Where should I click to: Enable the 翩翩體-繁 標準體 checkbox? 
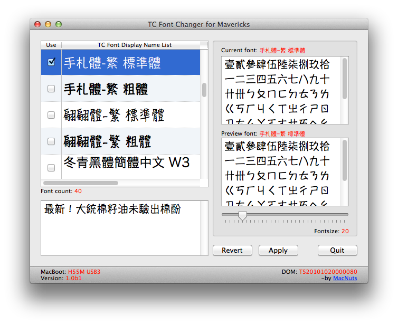[51, 115]
